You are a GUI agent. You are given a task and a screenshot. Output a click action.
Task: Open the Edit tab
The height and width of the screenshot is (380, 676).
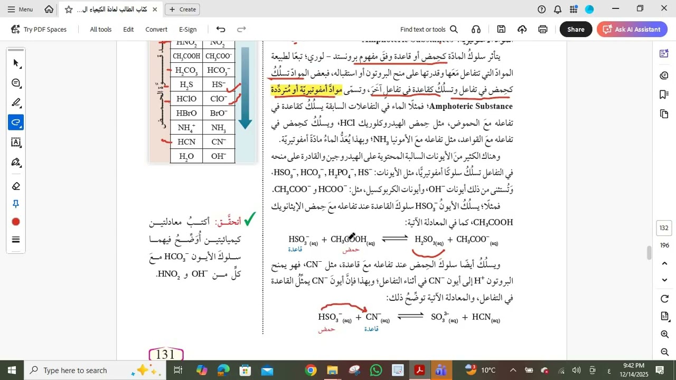[x=128, y=30]
